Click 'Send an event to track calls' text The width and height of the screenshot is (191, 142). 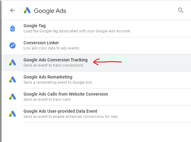point(47,100)
